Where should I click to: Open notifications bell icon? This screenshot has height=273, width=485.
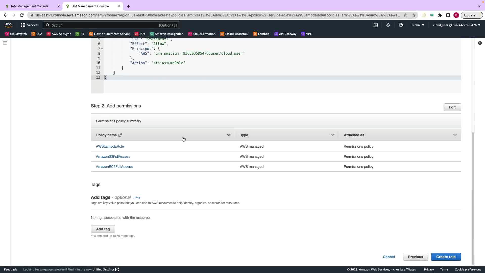click(x=388, y=25)
